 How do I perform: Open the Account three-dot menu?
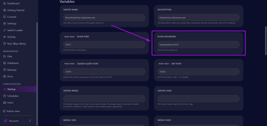tap(30, 121)
